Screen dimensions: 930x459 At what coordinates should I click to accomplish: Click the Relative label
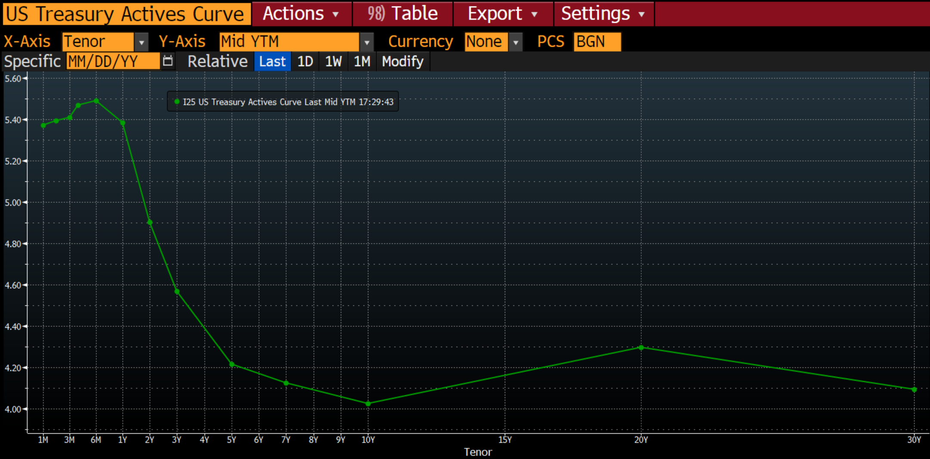[x=217, y=62]
